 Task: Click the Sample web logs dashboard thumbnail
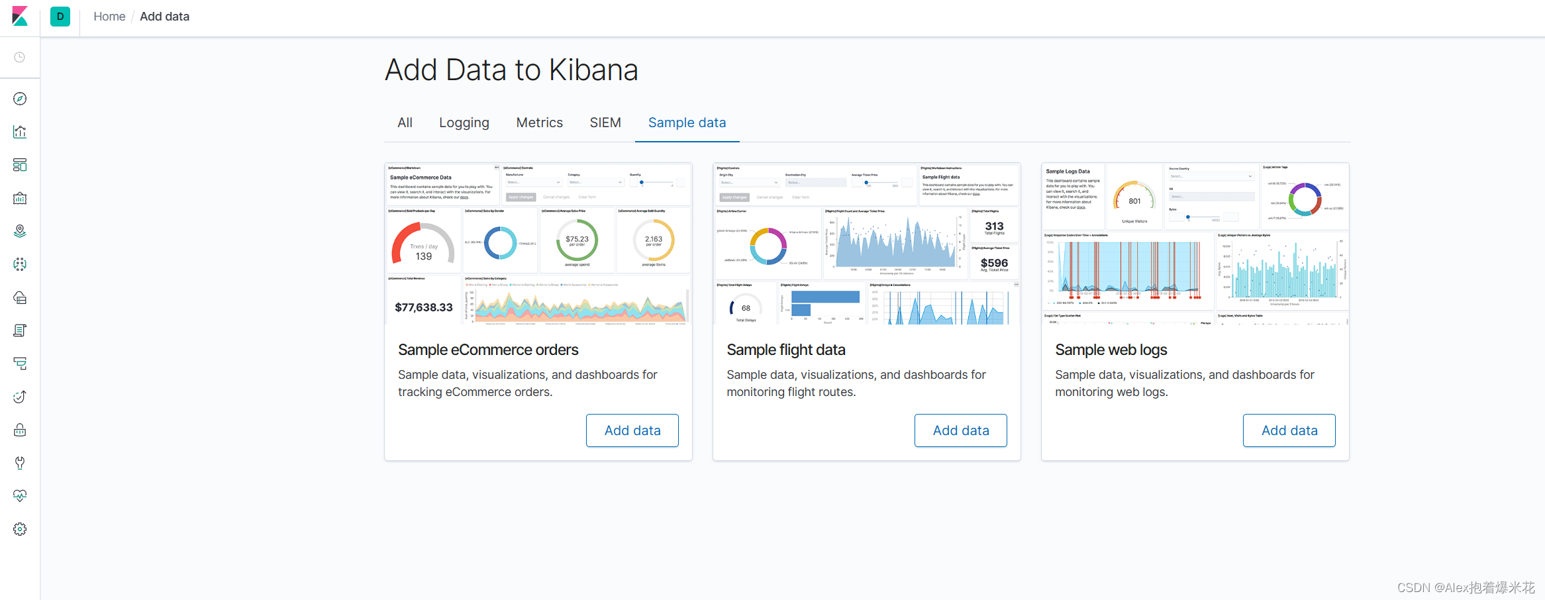[x=1195, y=244]
